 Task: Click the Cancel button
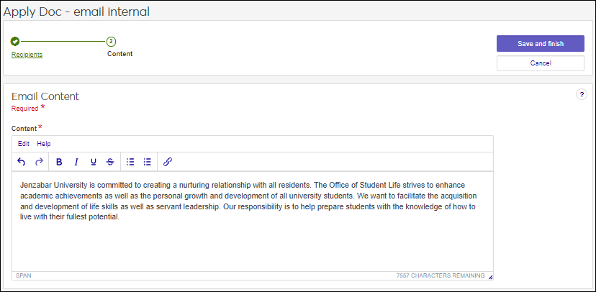pos(540,63)
